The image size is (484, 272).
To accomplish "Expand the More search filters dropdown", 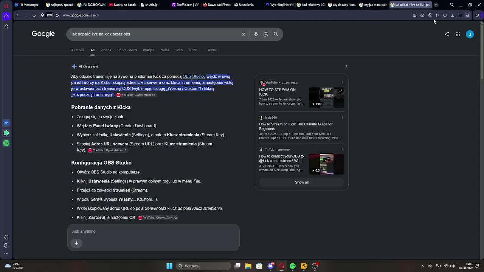I will 194,50.
